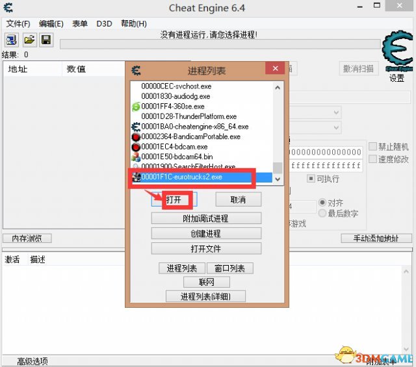Viewport: 416px width, 367px height.
Task: Click the eurotrucks2.exe process icon
Action: coord(136,177)
